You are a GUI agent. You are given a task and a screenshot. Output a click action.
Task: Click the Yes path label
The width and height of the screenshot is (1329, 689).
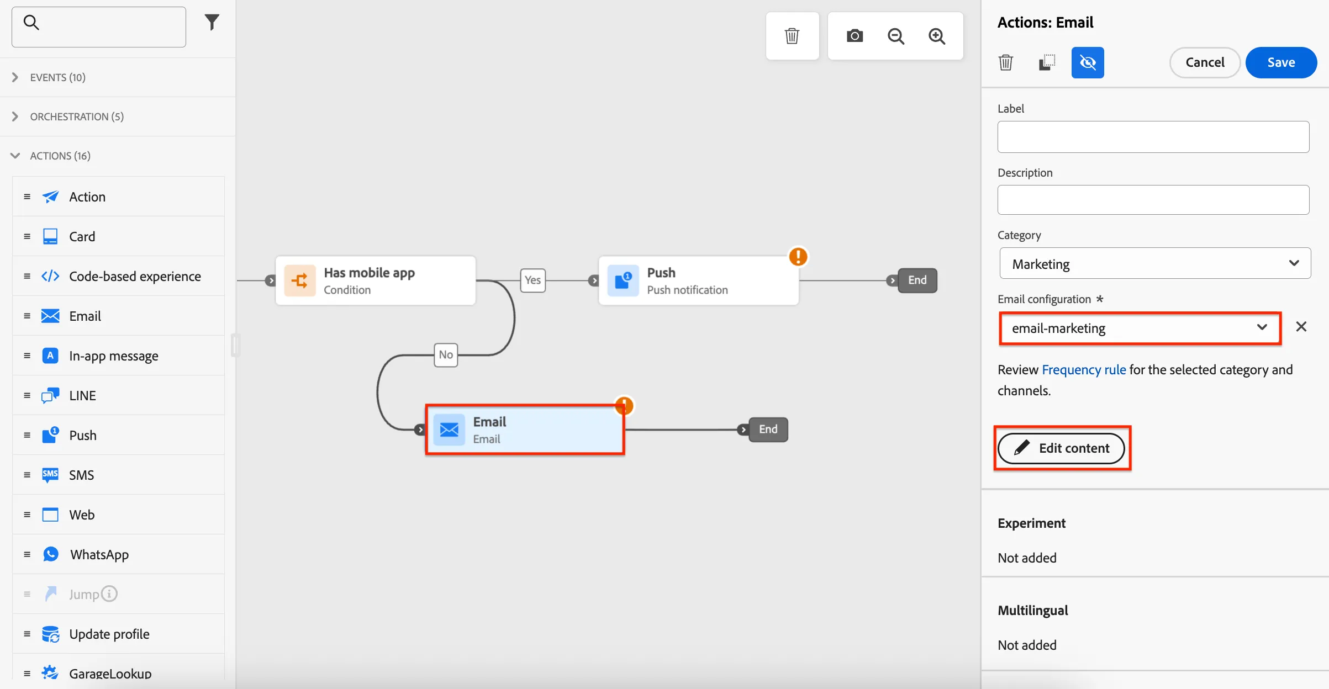tap(533, 280)
